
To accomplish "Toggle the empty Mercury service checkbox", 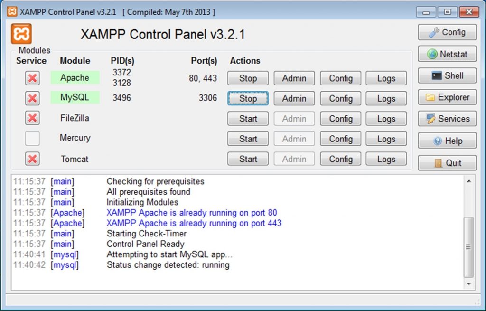I will tap(32, 138).
